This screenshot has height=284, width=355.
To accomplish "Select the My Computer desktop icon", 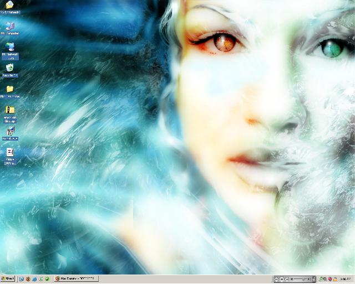I will coord(9,29).
